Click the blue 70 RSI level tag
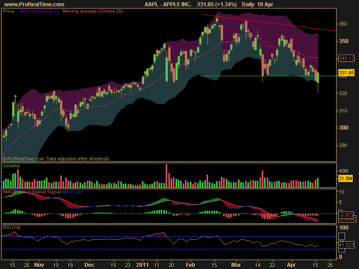 pos(341,236)
